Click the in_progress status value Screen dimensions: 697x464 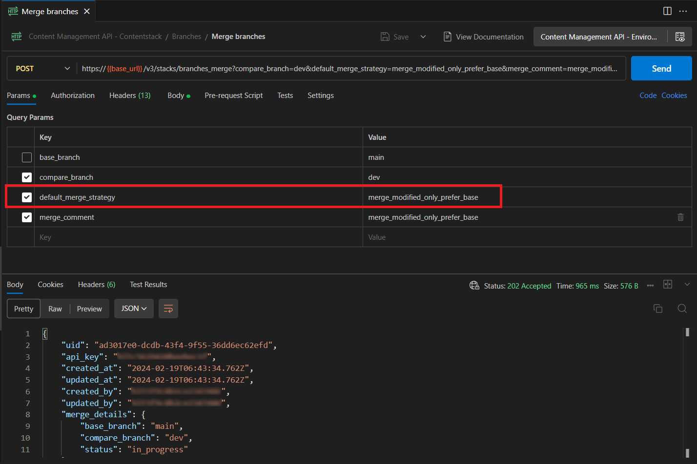pyautogui.click(x=158, y=449)
